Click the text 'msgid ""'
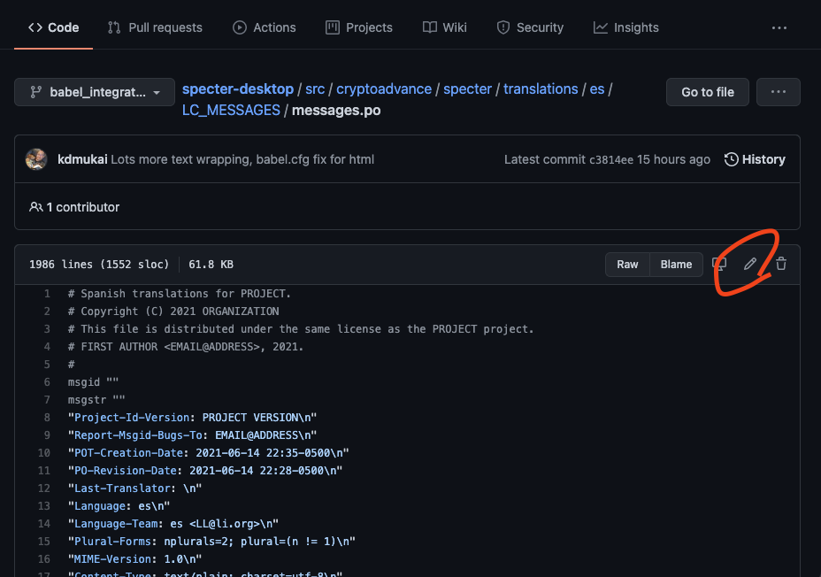This screenshot has height=577, width=821. point(93,382)
